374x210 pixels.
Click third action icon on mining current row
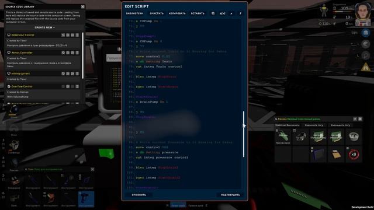(72, 73)
